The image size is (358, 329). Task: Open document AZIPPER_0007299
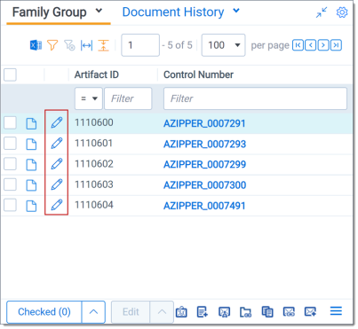[x=204, y=164]
